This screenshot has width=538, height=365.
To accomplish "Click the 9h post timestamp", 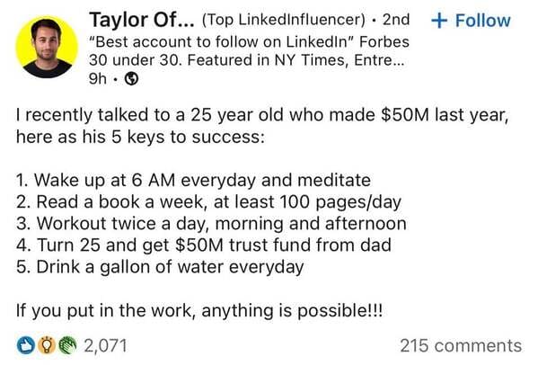I will point(97,79).
